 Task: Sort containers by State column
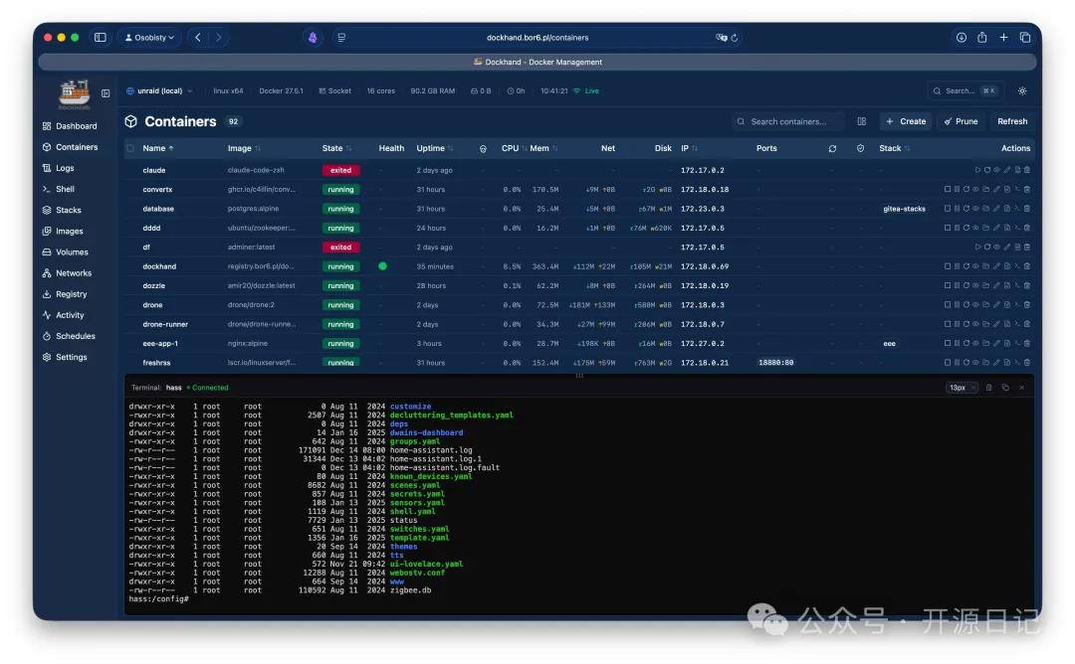click(x=336, y=148)
